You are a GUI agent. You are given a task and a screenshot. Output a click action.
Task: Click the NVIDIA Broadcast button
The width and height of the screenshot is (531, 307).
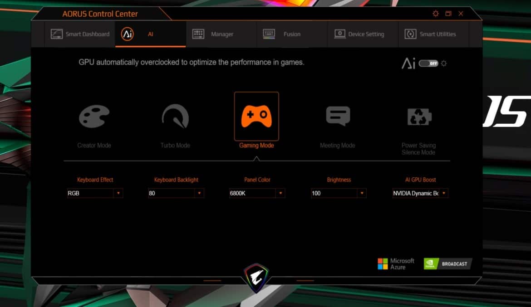coord(447,264)
